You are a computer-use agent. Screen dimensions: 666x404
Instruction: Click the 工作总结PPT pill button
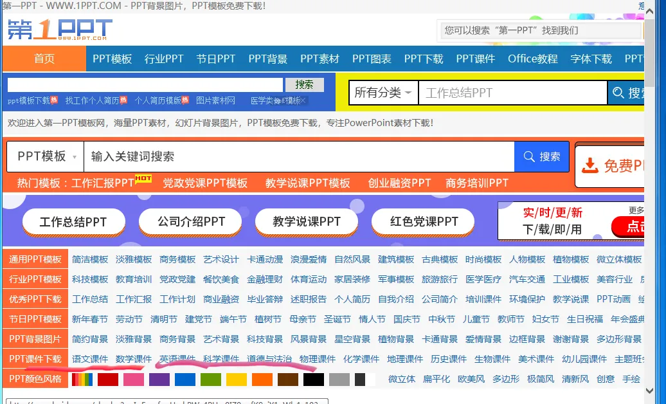click(x=73, y=221)
